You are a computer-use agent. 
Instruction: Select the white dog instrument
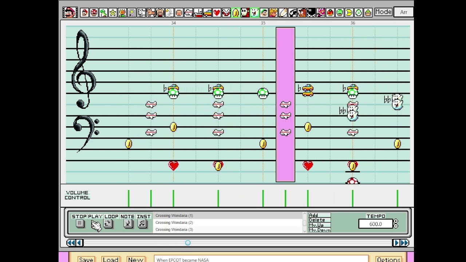(x=141, y=13)
